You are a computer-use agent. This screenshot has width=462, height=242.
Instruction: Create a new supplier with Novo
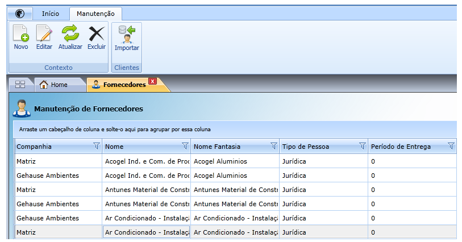point(21,37)
